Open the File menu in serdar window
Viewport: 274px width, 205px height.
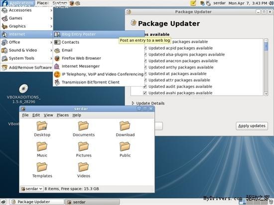click(25, 115)
